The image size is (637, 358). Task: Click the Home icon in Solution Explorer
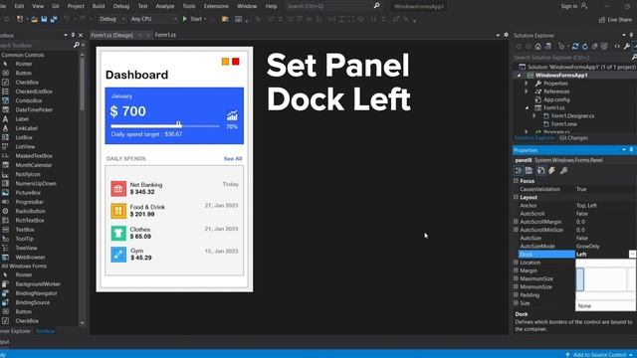pos(537,47)
